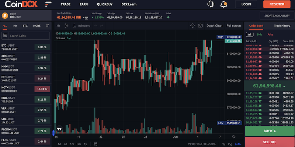Toggle percent price scale

(223, 144)
